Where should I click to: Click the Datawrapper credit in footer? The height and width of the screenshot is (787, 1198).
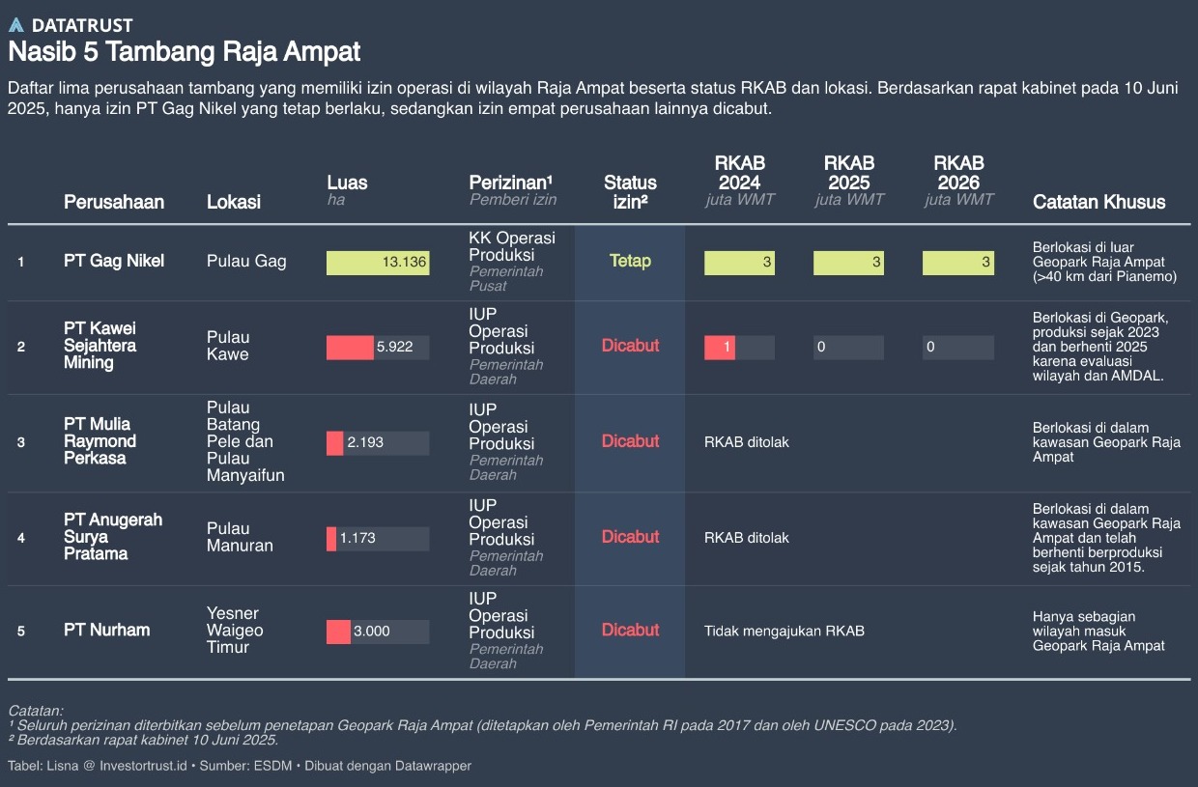pos(431,766)
